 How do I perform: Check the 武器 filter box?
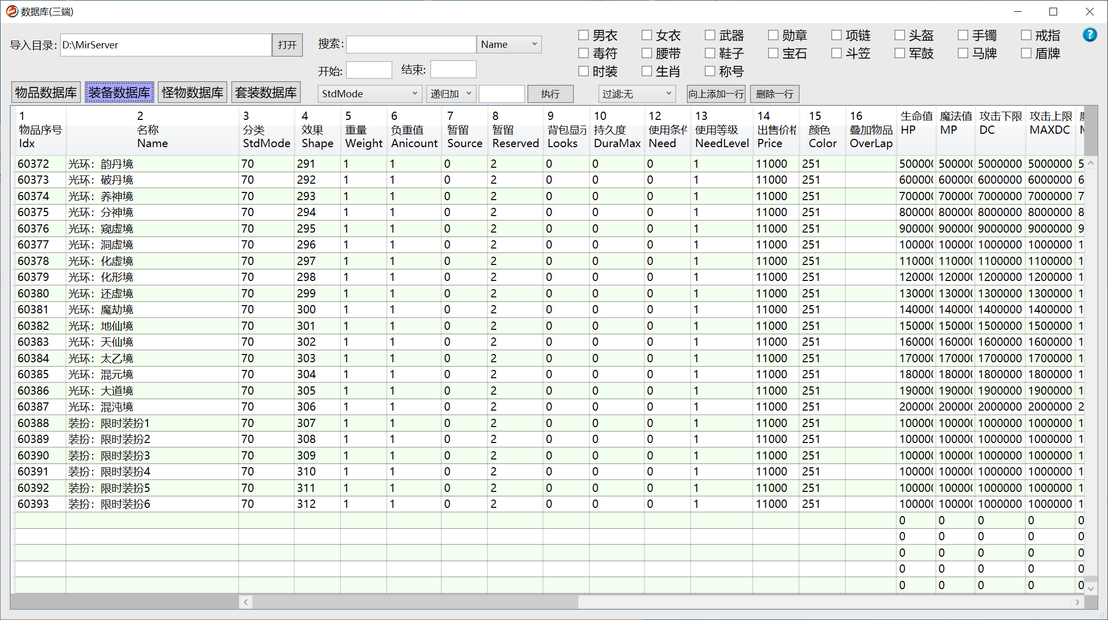(710, 35)
